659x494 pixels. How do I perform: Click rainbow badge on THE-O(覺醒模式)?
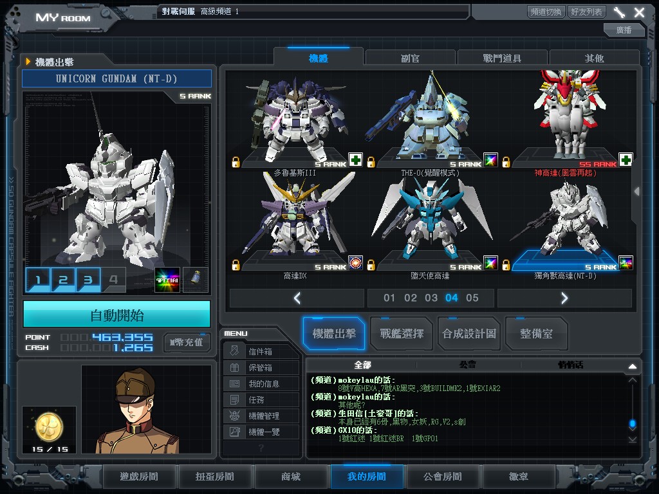pyautogui.click(x=490, y=160)
